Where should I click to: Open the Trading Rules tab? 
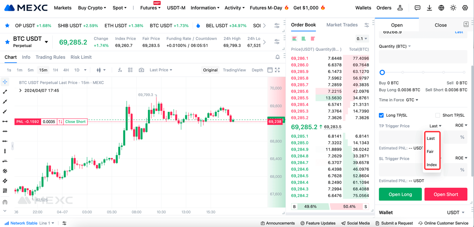pos(50,57)
